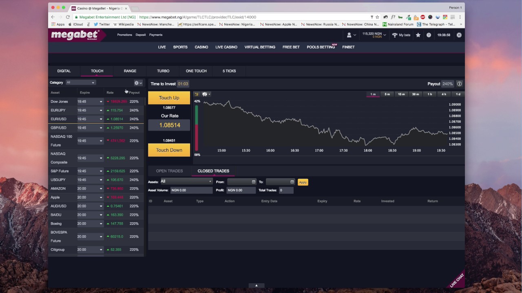522x293 pixels.
Task: Set chart interval to 15 m
Action: pyautogui.click(x=401, y=94)
